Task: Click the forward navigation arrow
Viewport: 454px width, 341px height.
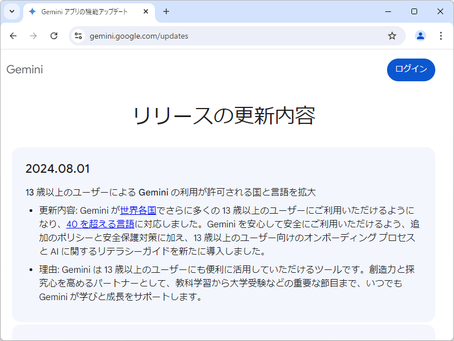Action: pyautogui.click(x=33, y=35)
